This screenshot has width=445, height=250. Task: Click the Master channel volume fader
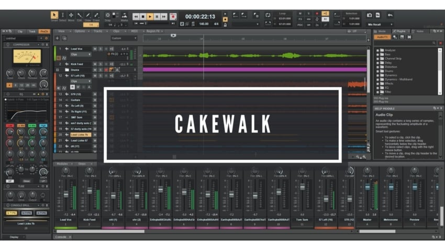tap(368, 187)
